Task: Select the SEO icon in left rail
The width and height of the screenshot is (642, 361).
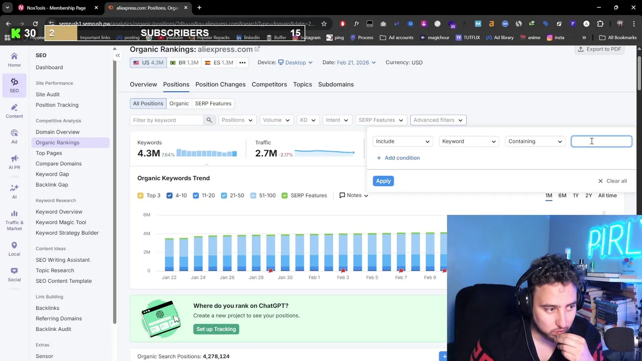Action: point(14,85)
